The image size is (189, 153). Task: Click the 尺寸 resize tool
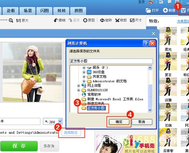[x=136, y=20]
